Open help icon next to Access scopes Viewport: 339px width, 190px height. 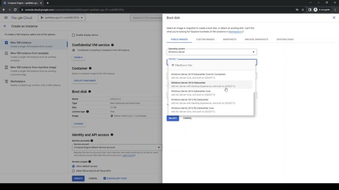(x=90, y=161)
